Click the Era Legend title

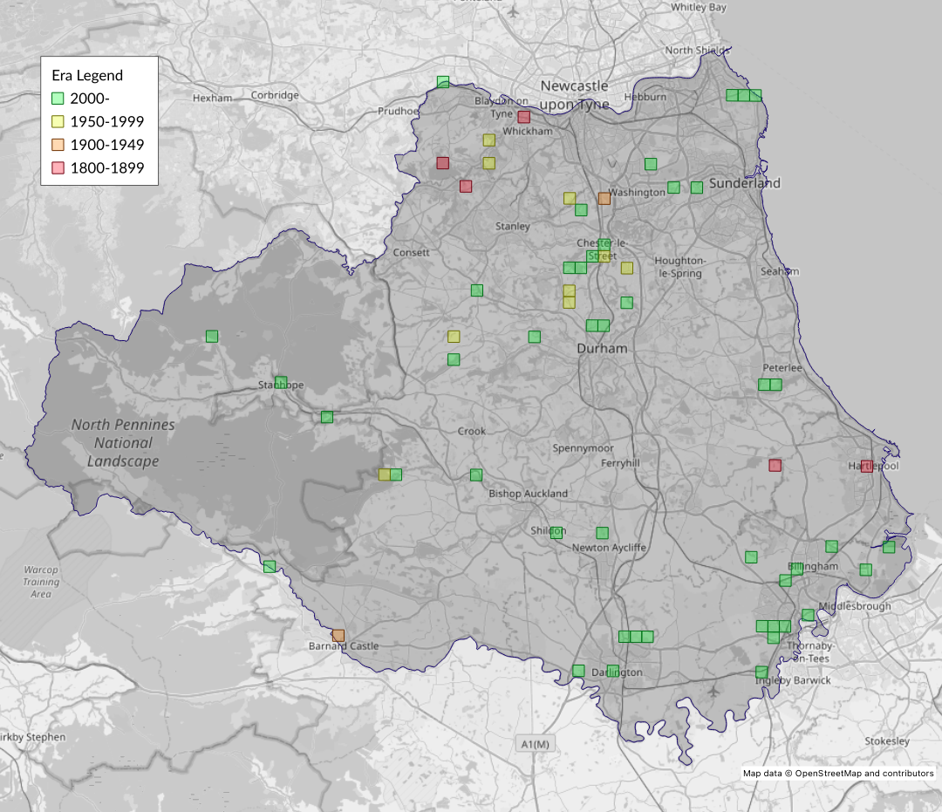click(87, 75)
